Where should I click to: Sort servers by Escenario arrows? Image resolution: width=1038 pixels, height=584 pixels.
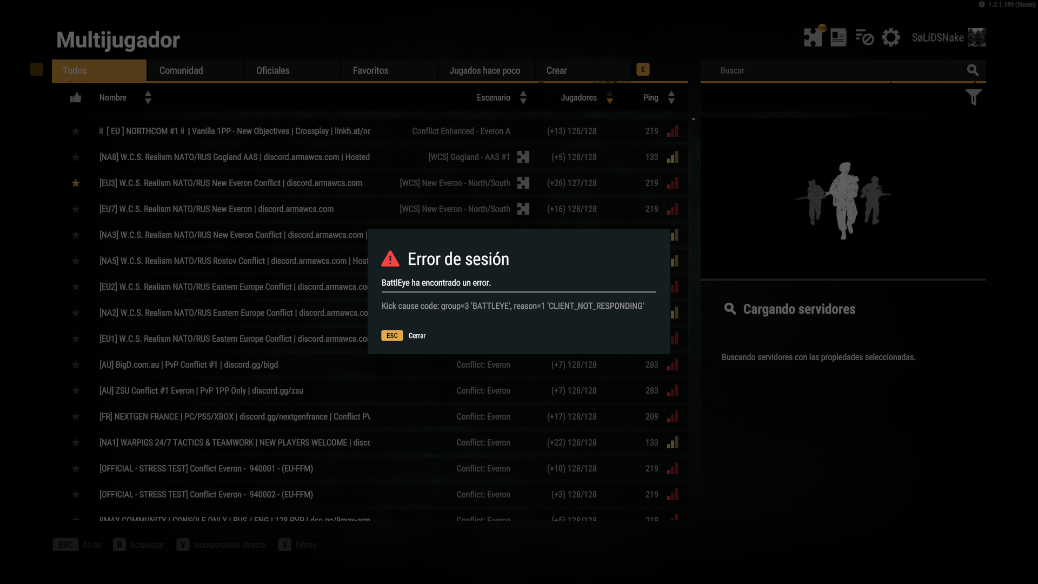click(523, 97)
